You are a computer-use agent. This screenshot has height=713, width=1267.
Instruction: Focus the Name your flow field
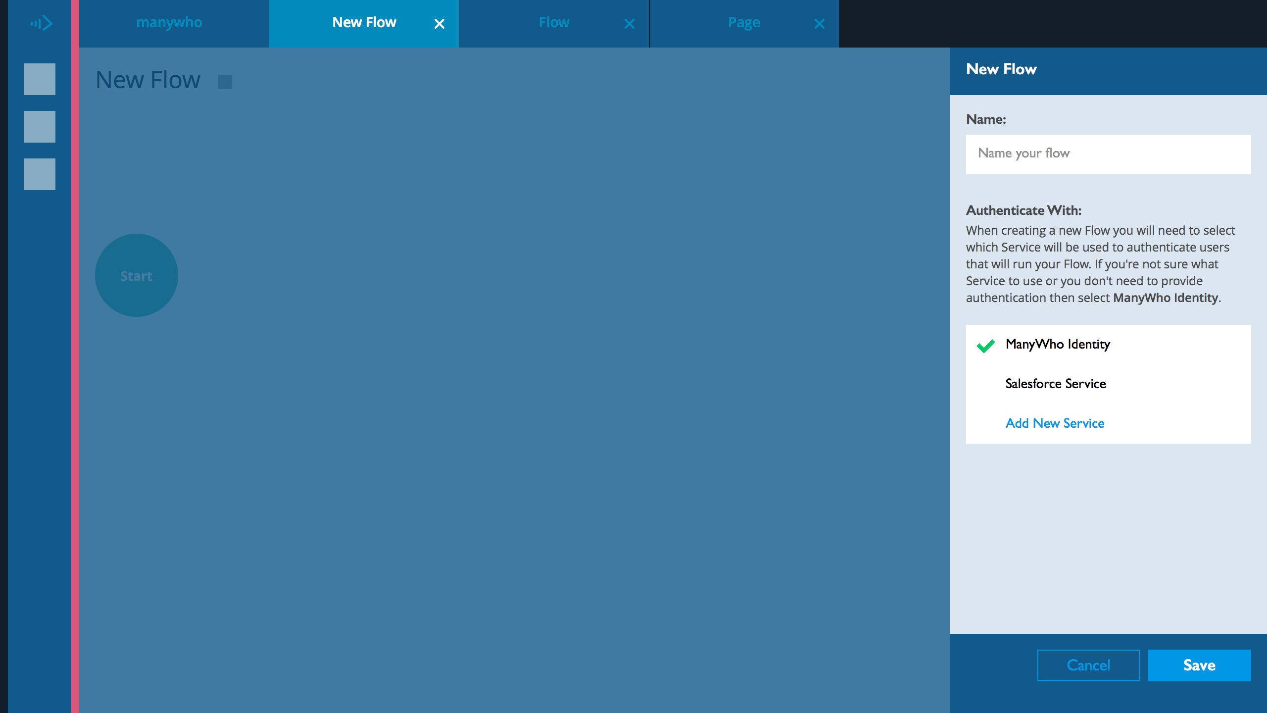[1109, 154]
